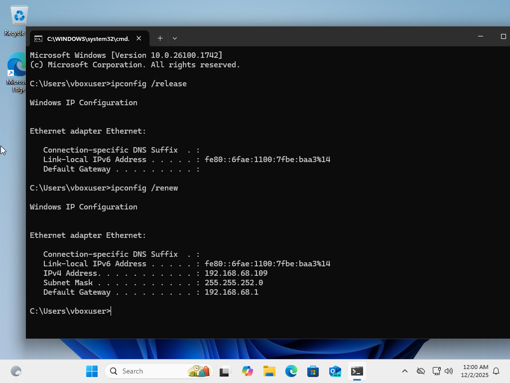Click the active Terminal icon on taskbar

tap(357, 371)
